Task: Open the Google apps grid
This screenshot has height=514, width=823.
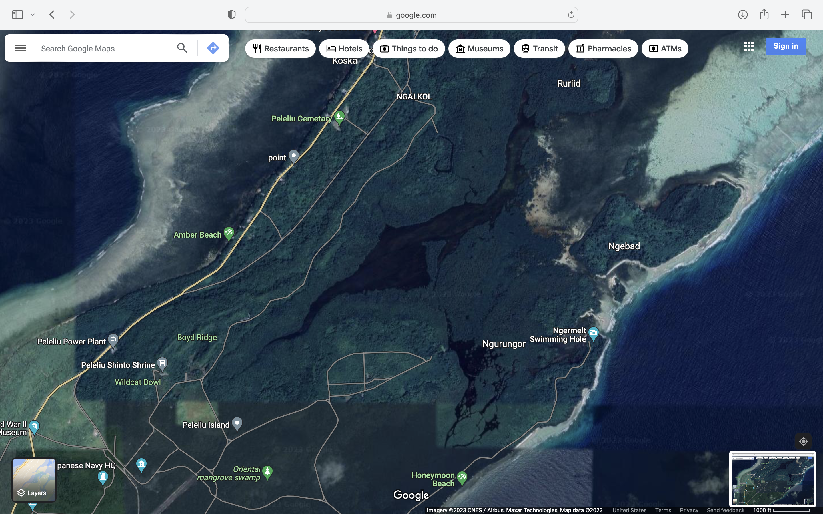Action: 748,46
